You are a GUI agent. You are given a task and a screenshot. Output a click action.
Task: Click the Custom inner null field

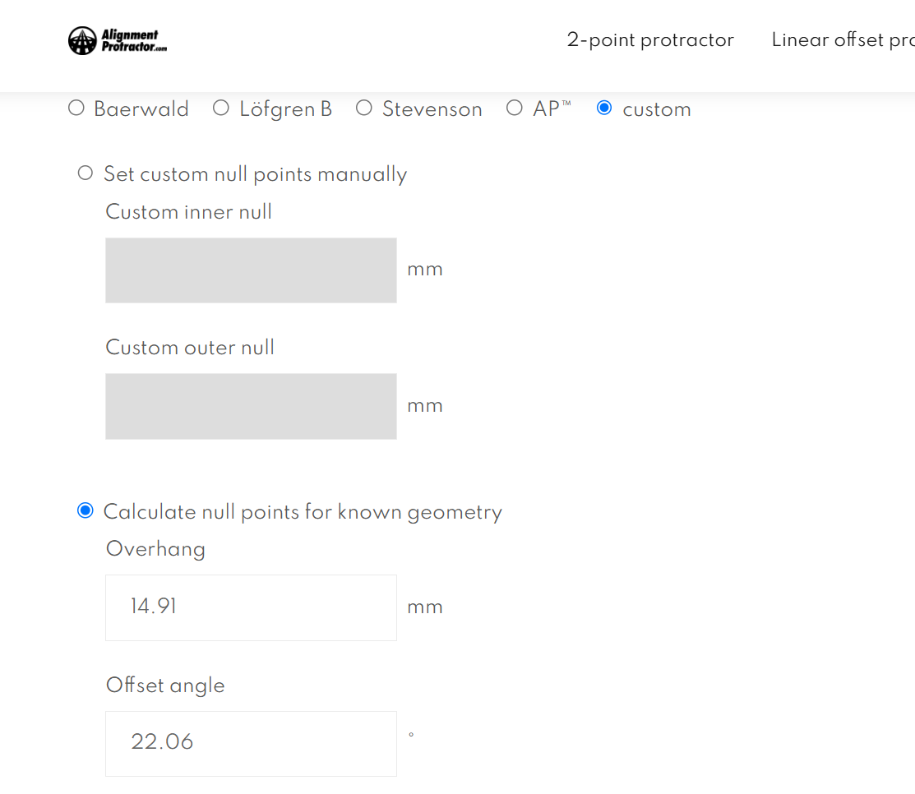point(251,270)
